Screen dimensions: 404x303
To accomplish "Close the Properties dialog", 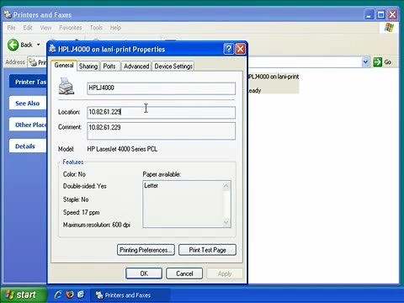I will point(241,49).
